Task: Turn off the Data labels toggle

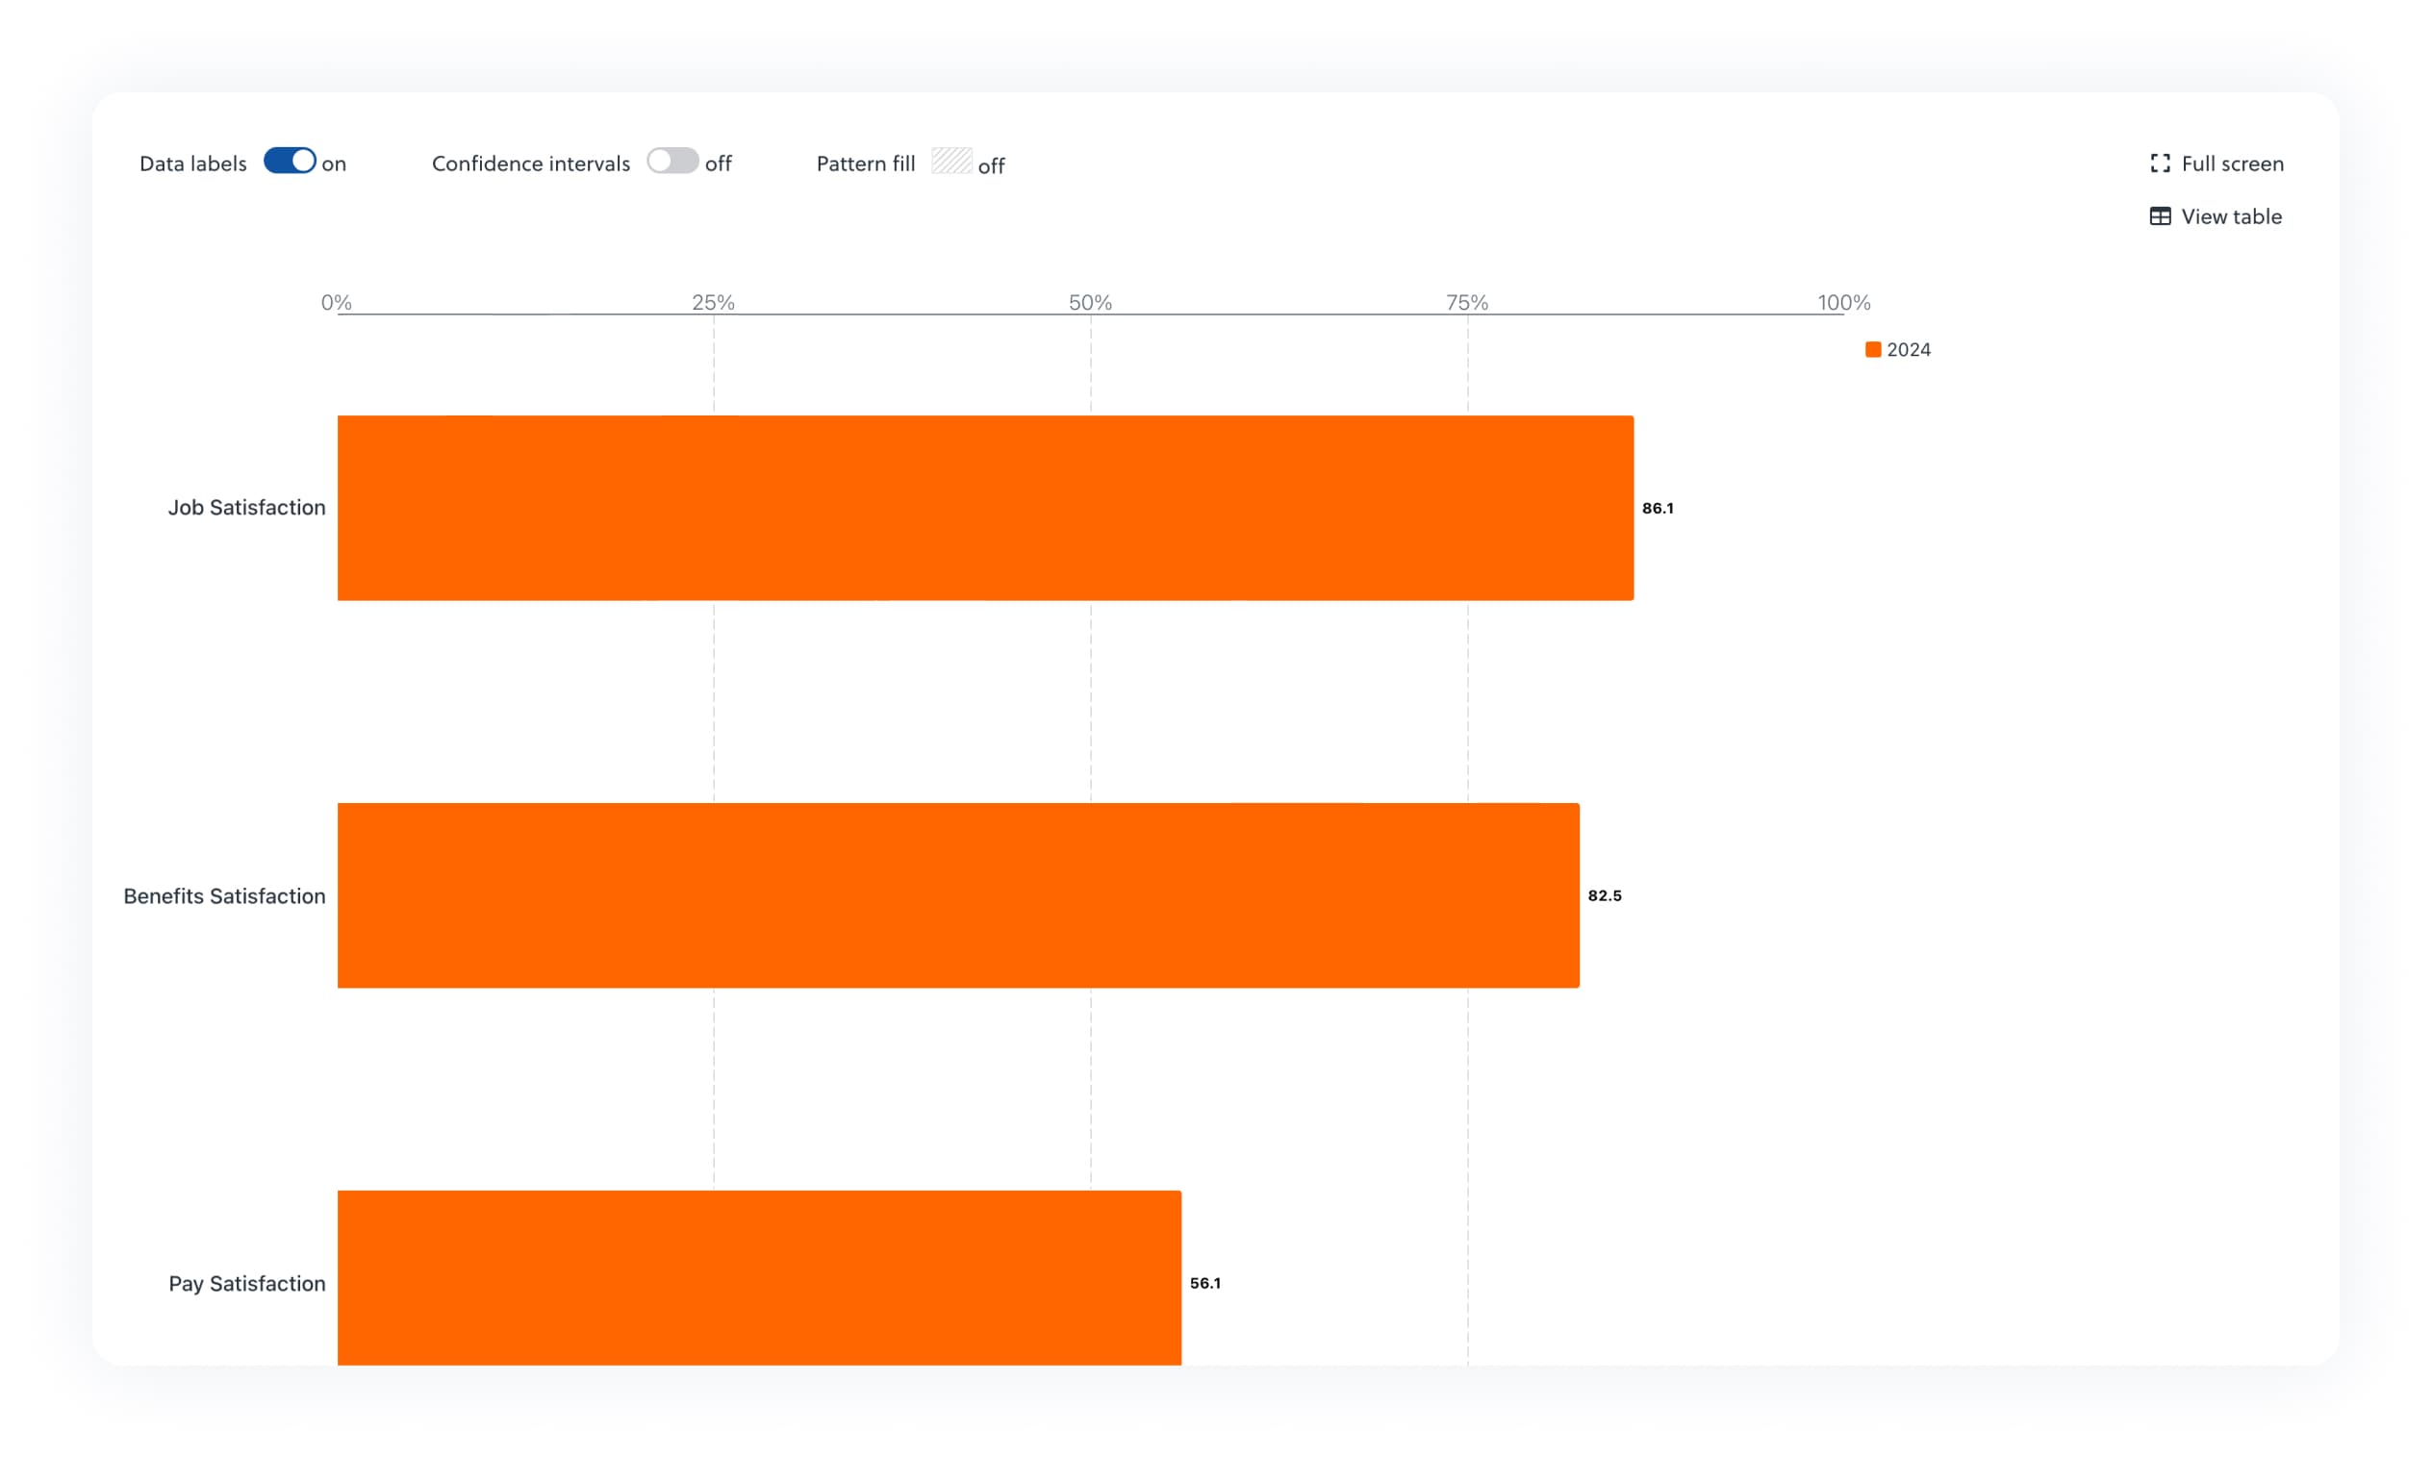Action: tap(290, 162)
